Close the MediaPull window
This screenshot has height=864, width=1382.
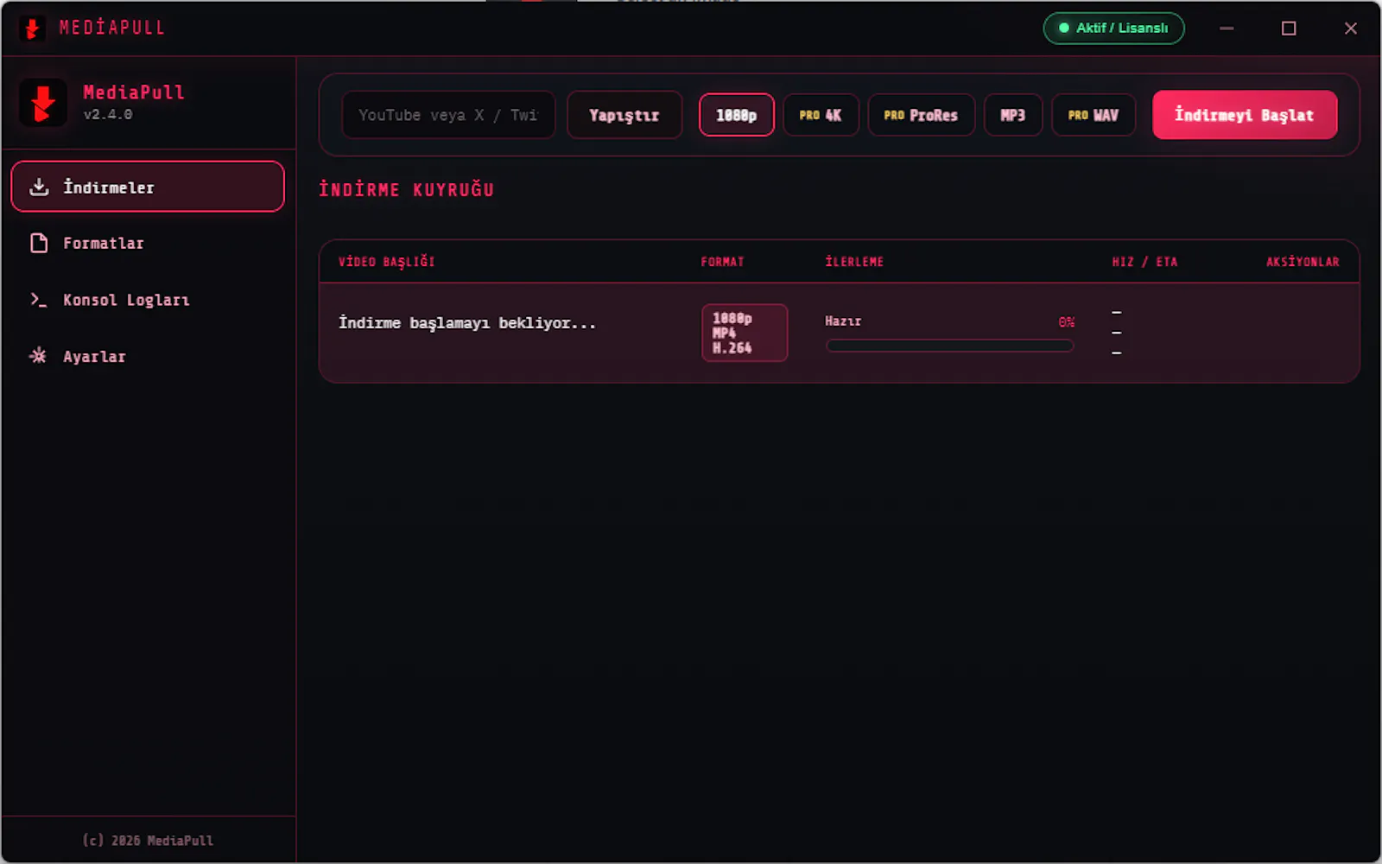point(1351,29)
